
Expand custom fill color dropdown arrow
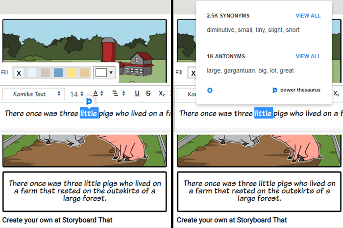(111, 72)
